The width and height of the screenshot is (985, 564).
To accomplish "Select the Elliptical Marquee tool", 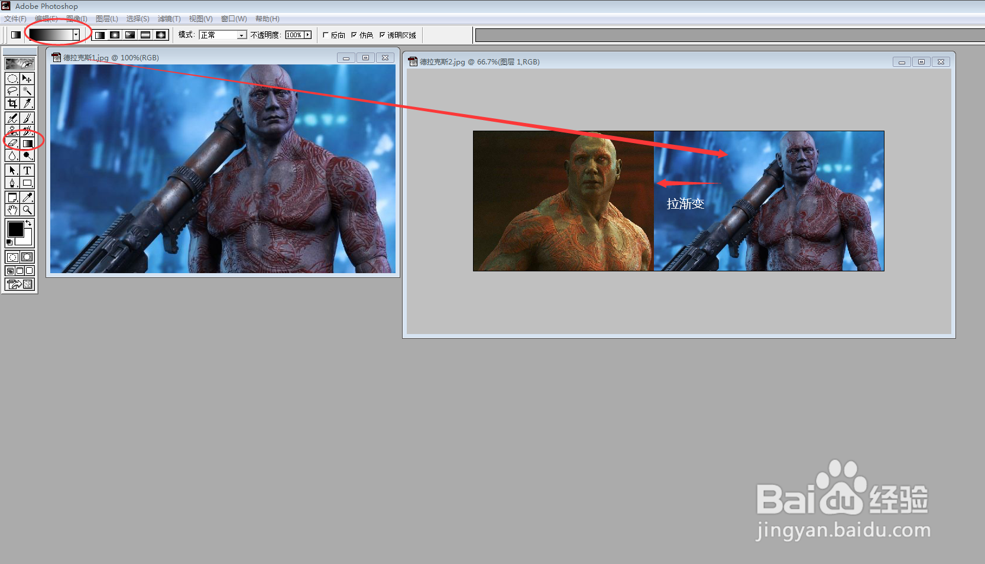I will point(12,79).
